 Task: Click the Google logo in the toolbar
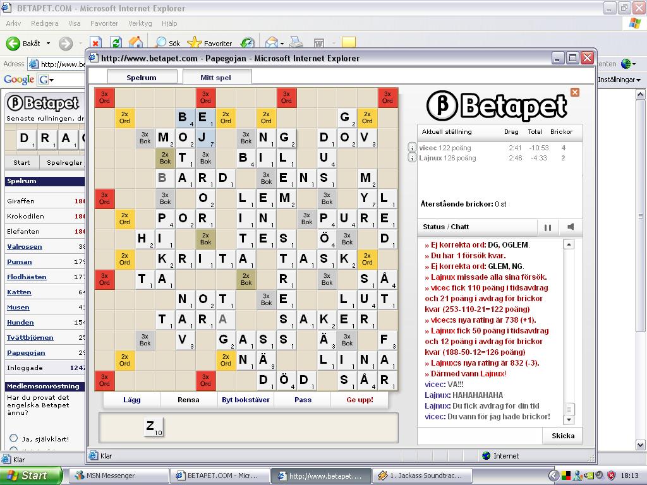click(18, 79)
